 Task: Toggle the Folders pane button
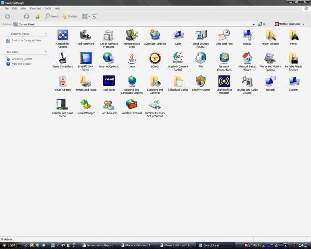[69, 16]
